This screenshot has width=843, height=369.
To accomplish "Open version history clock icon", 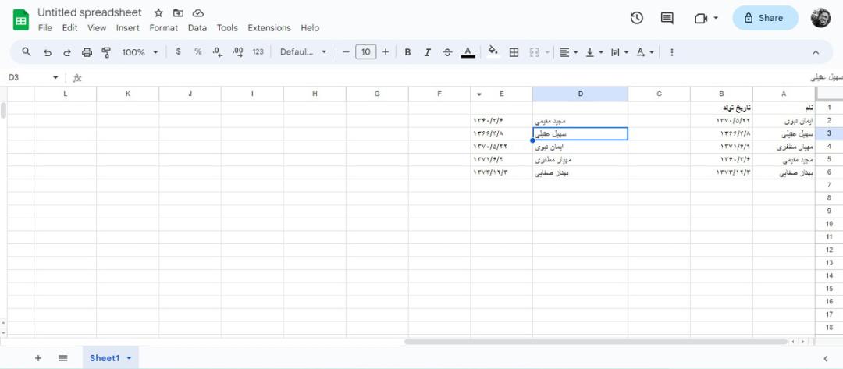I will 637,18.
